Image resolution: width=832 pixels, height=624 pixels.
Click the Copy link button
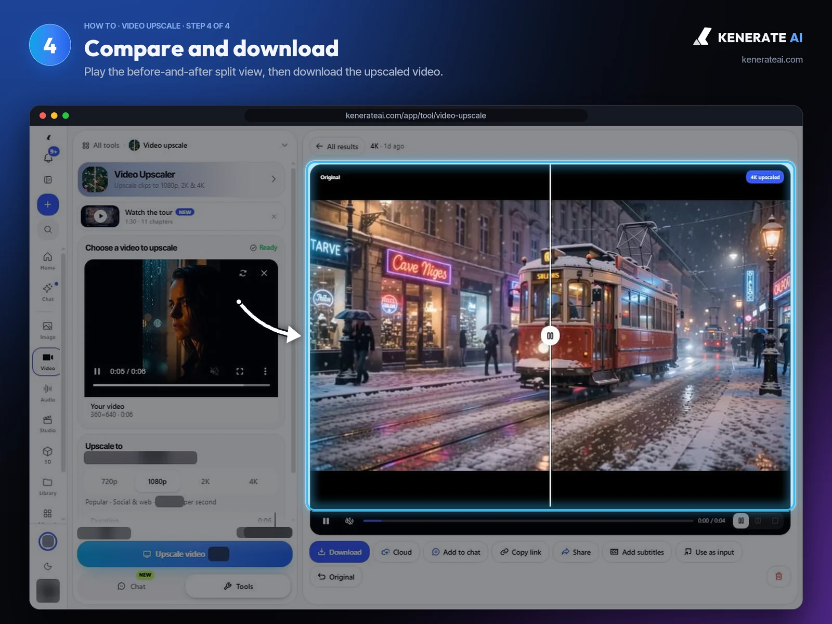521,552
